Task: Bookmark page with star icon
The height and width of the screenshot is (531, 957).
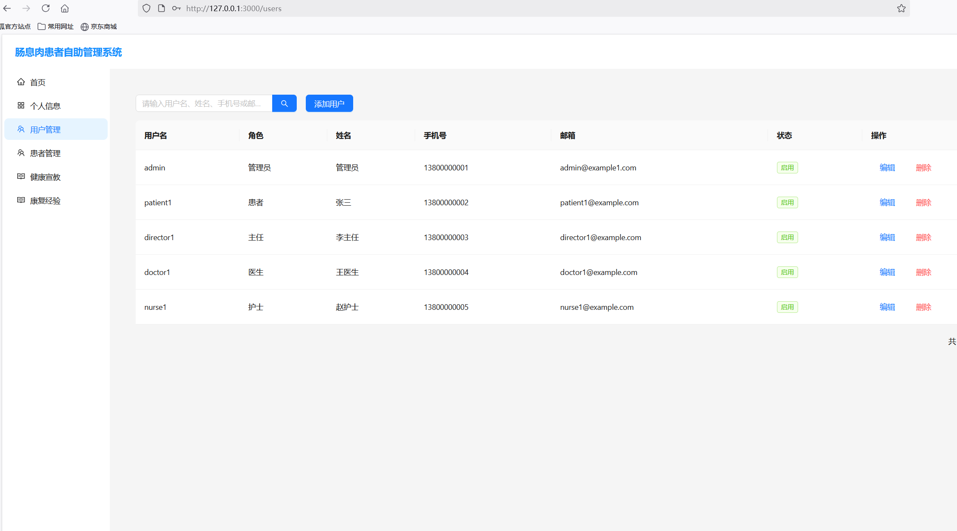Action: (x=901, y=8)
